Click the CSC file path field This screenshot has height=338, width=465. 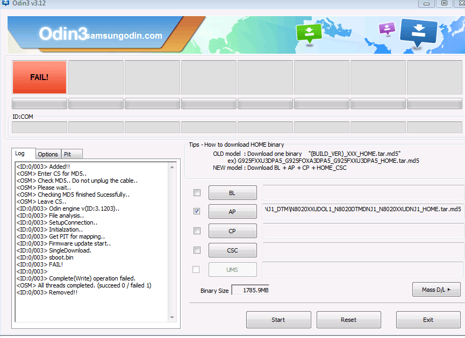click(363, 250)
